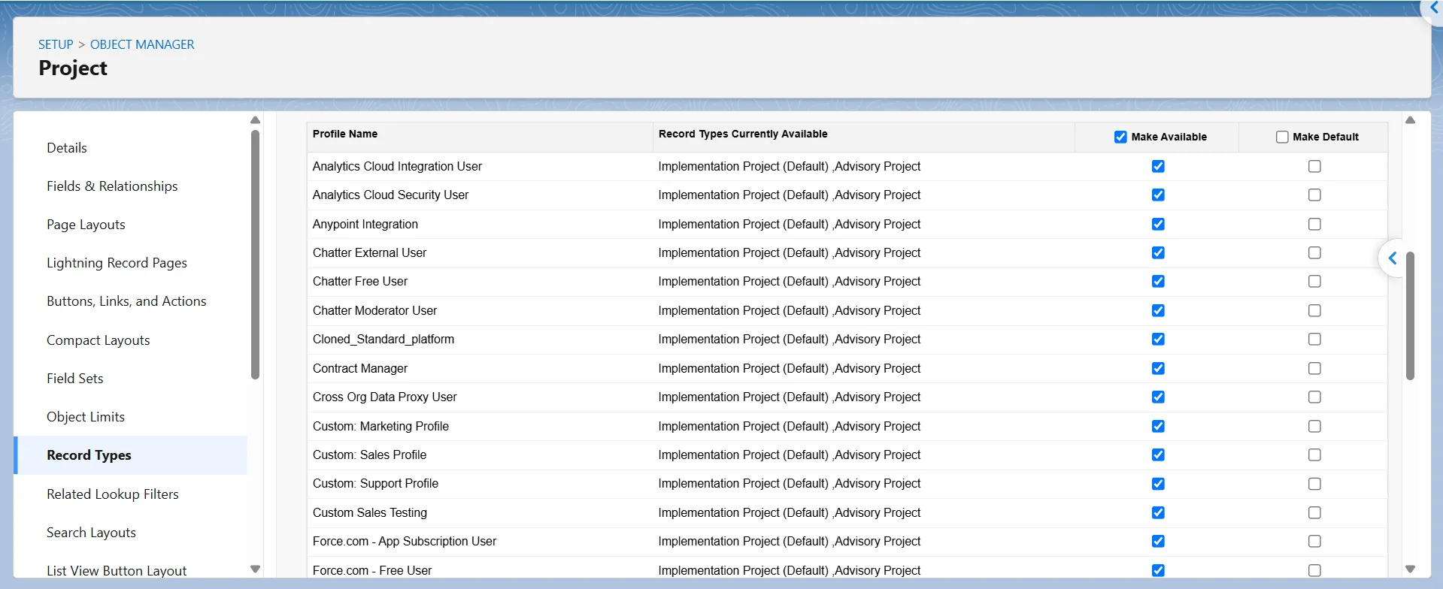
Task: Check Make Default for Chatter Moderator User
Action: 1314,310
